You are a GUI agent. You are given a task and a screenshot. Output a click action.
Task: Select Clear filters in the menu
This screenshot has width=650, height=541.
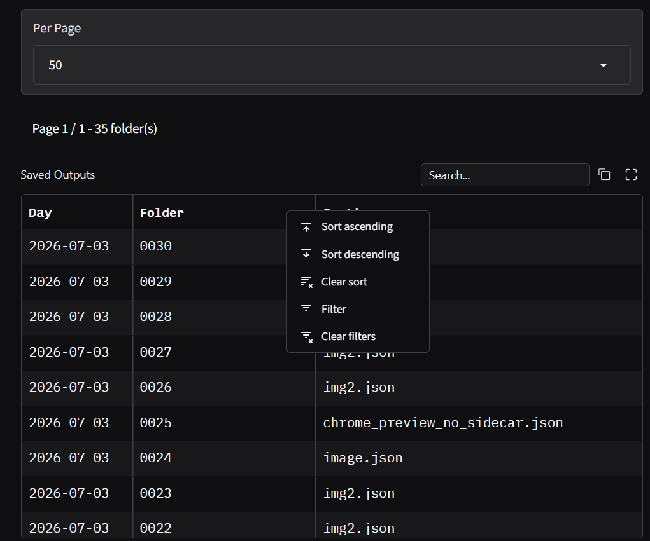tap(358, 336)
